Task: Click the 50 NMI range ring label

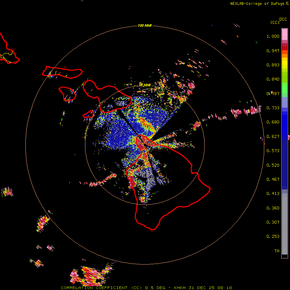Action: [x=145, y=85]
